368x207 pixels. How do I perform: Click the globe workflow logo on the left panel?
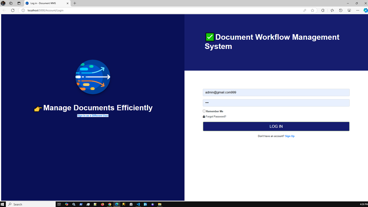pyautogui.click(x=93, y=77)
